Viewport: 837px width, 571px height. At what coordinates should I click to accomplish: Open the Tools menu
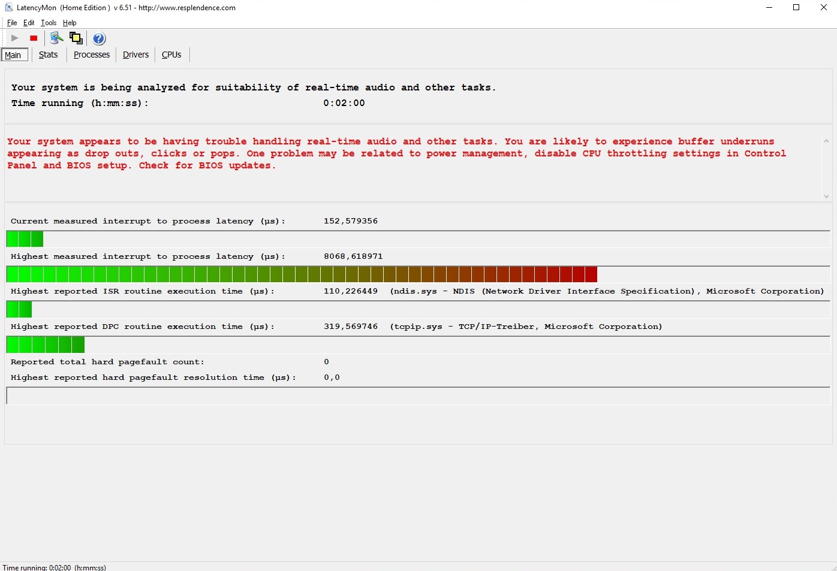(x=49, y=23)
